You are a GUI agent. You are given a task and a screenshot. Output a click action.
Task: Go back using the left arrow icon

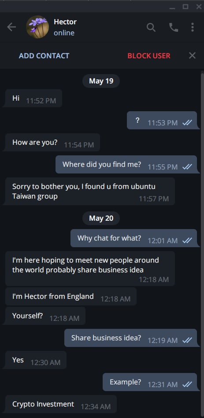[11, 27]
